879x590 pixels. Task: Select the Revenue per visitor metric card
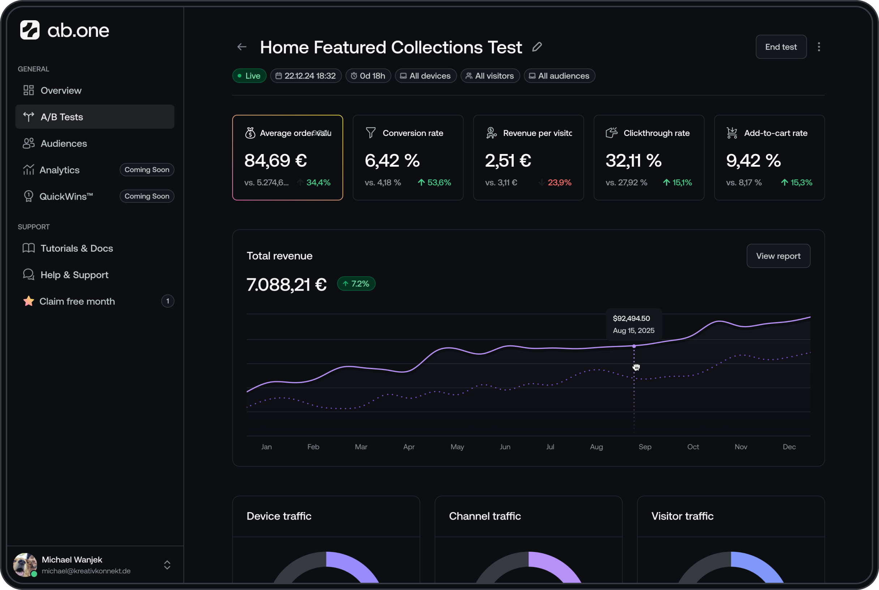(528, 158)
